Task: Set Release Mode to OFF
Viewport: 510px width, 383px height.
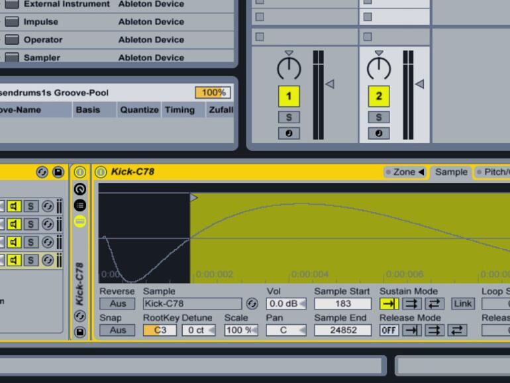Action: pos(389,330)
